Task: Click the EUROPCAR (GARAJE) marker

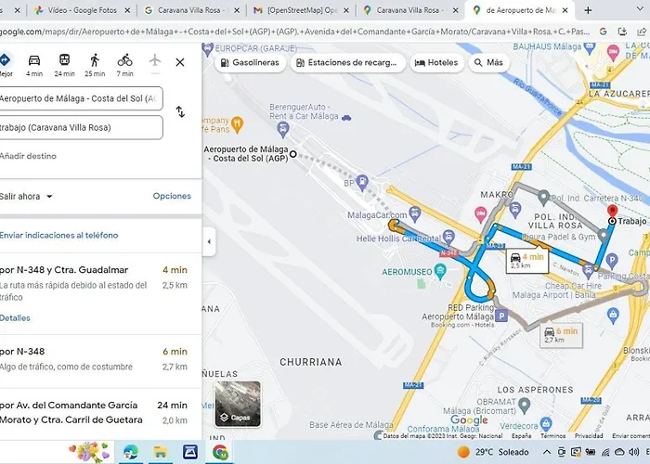Action: [x=208, y=49]
